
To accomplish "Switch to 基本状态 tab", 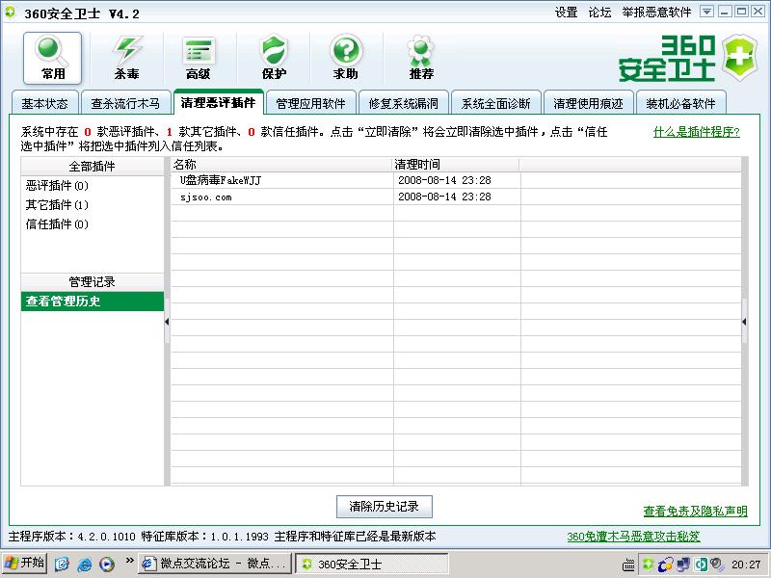I will click(44, 103).
